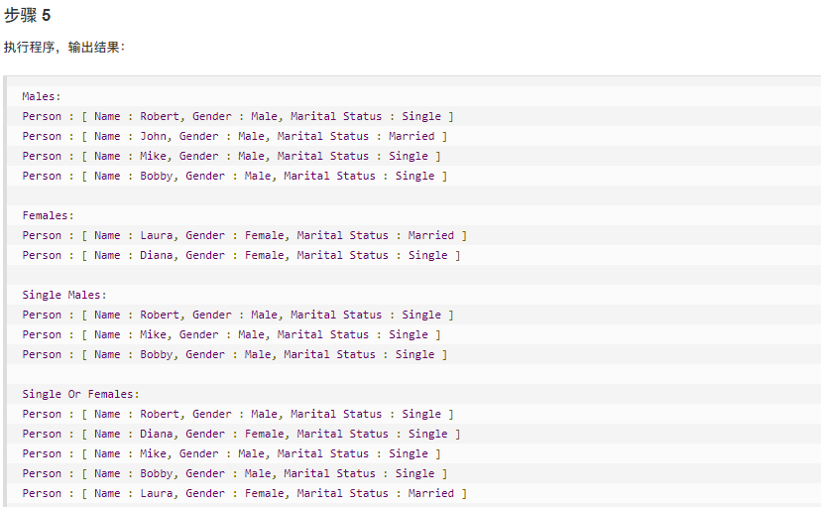Click Bobby's line under Single Males
The height and width of the screenshot is (507, 821).
(x=235, y=354)
